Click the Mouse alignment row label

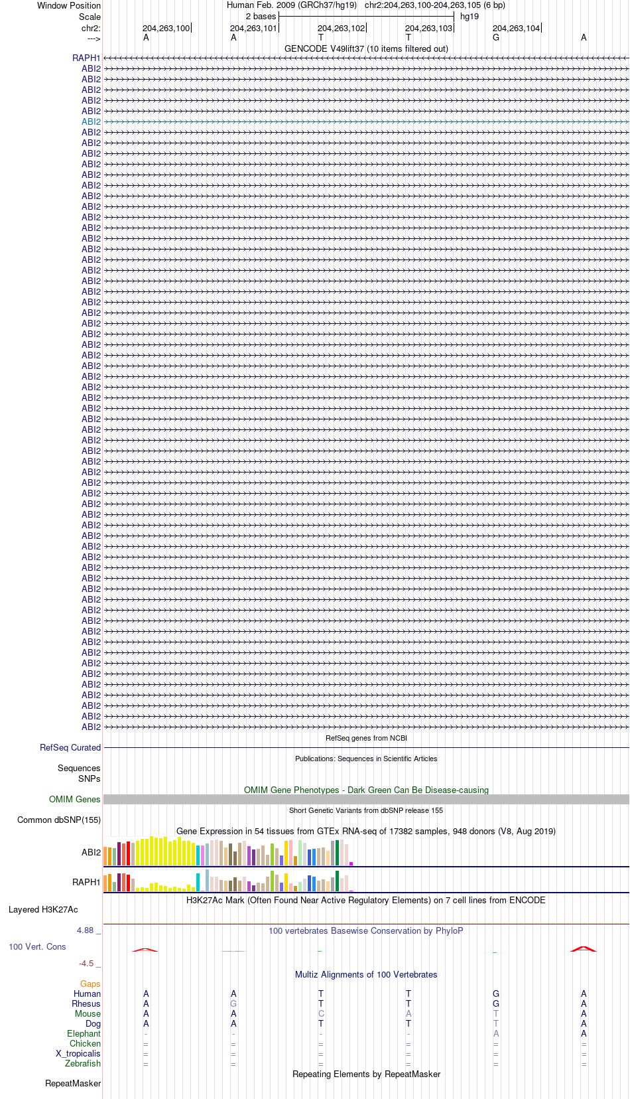tap(88, 1014)
